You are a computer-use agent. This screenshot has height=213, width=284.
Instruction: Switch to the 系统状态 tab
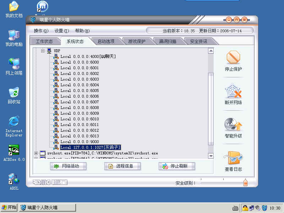click(75, 41)
